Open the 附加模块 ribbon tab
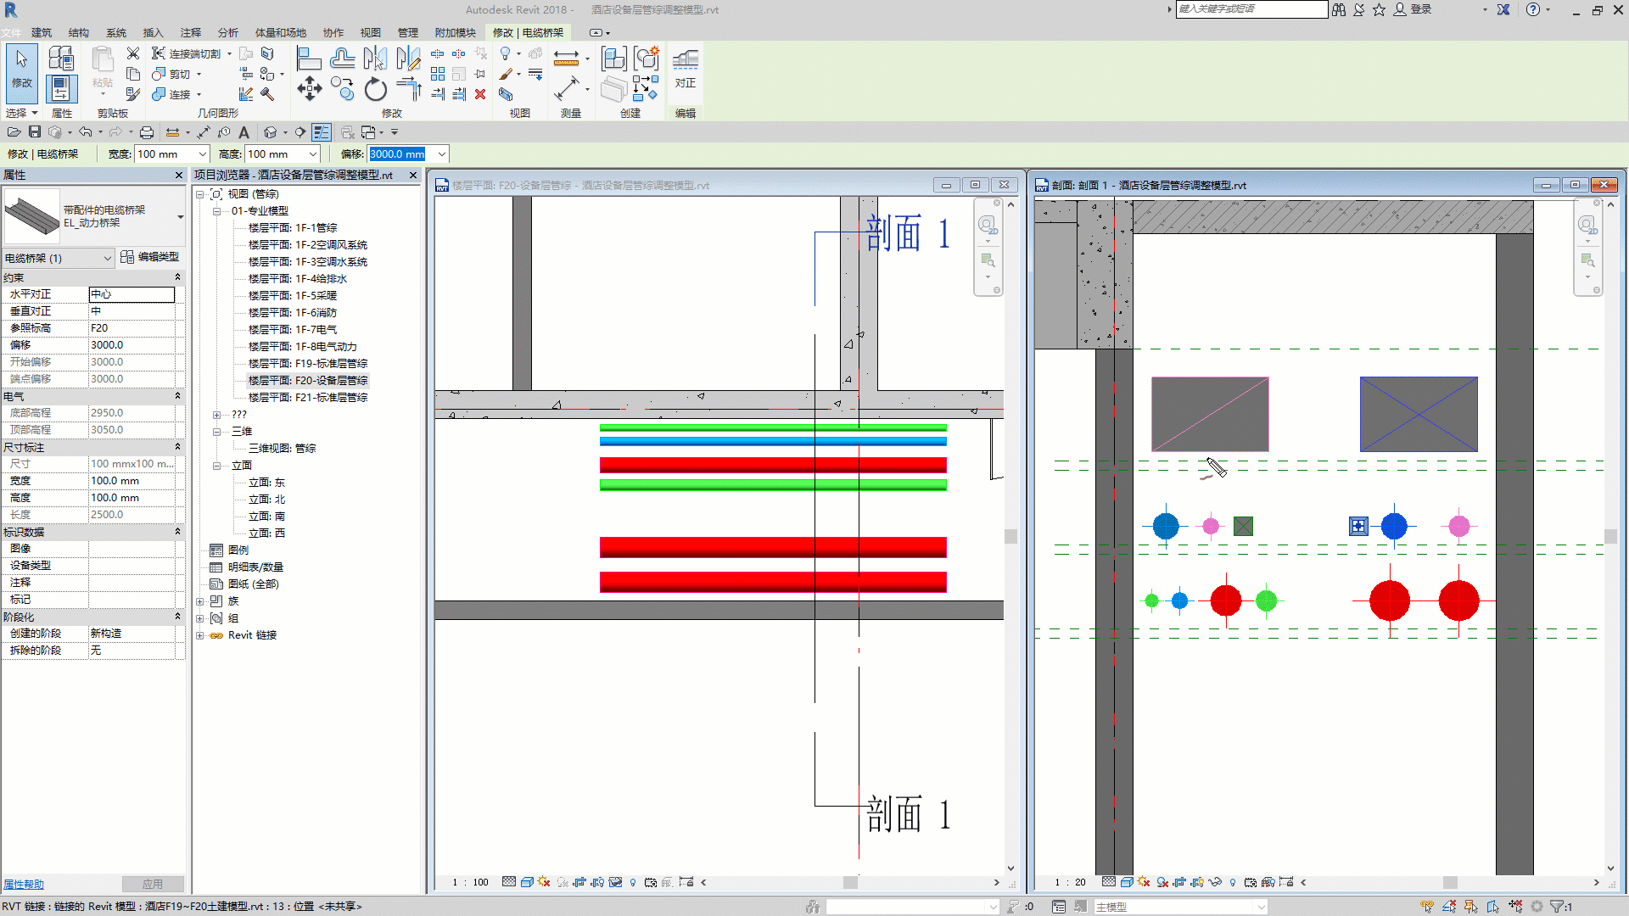Image resolution: width=1629 pixels, height=916 pixels. (455, 32)
